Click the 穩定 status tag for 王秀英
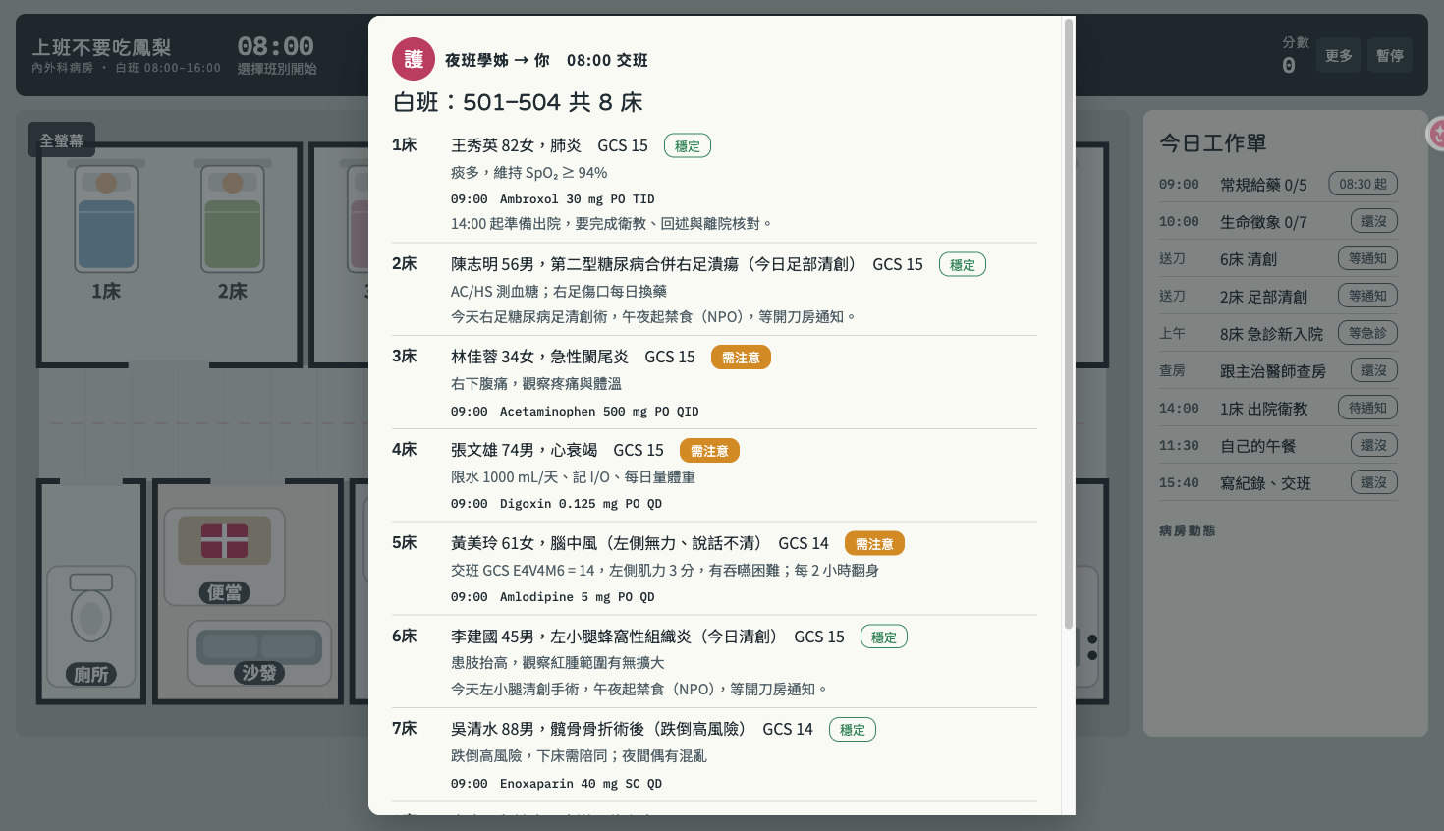Viewport: 1444px width, 831px height. click(688, 146)
